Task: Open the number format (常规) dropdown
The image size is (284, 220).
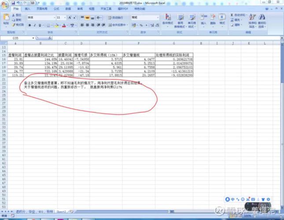Action: pos(158,18)
